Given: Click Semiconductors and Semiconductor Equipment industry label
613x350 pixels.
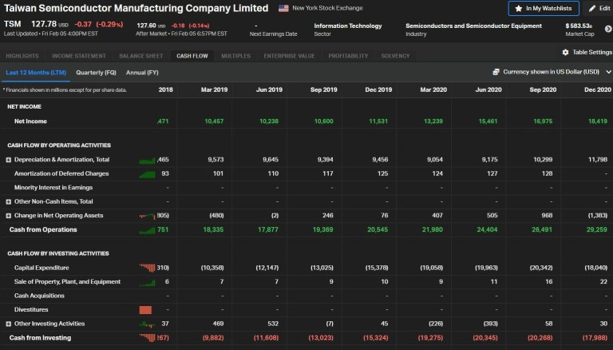Looking at the screenshot, I should pos(474,26).
